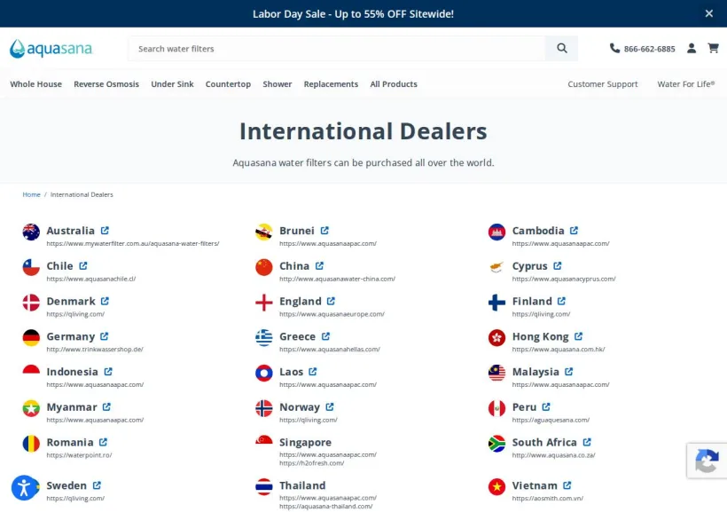Image resolution: width=727 pixels, height=512 pixels.
Task: Click the phone icon beside 866-662-6885
Action: [x=614, y=48]
